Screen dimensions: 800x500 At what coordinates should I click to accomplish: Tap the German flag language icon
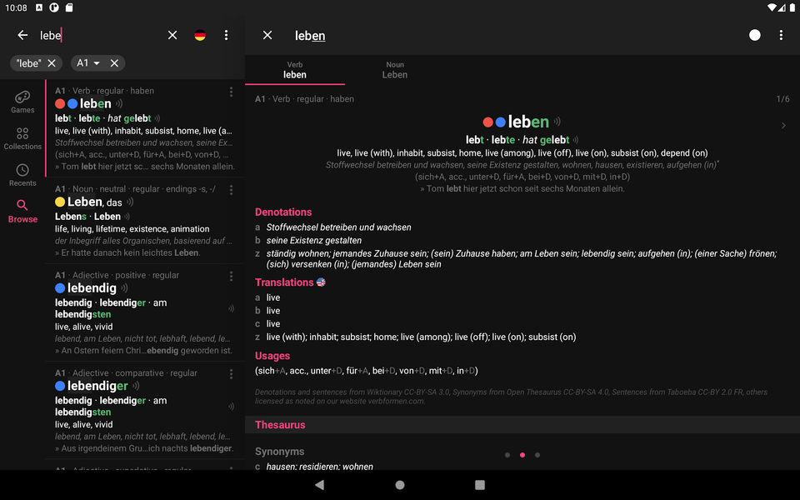pyautogui.click(x=200, y=35)
